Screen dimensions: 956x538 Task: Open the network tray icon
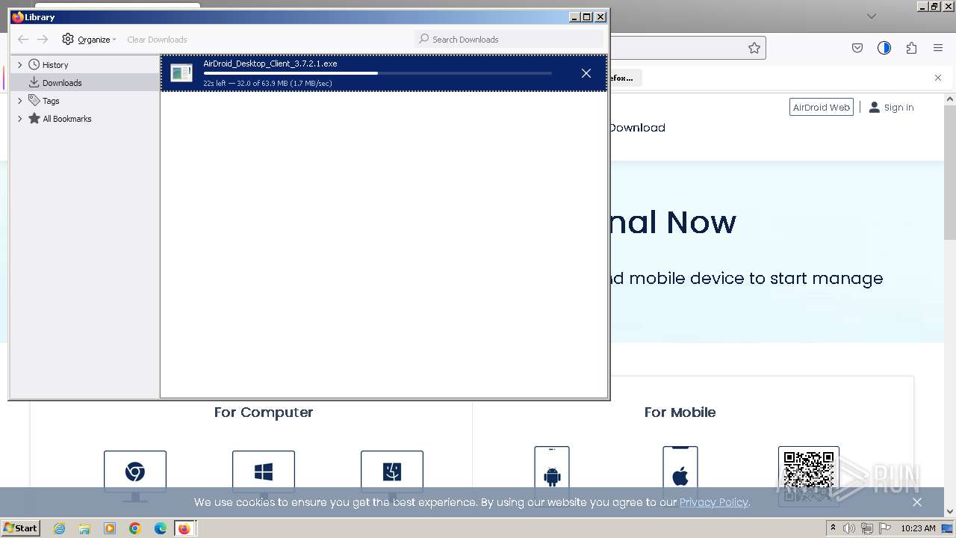(x=867, y=528)
